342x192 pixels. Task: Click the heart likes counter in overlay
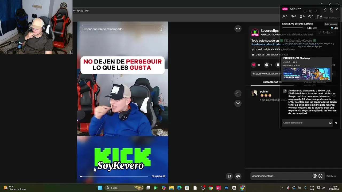pos(318,16)
